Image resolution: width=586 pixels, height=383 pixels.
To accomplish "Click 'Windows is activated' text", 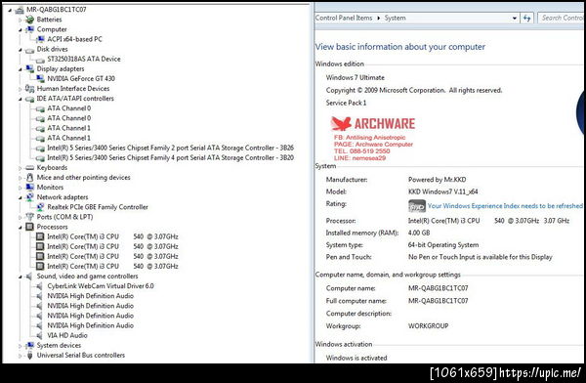I will [356, 358].
